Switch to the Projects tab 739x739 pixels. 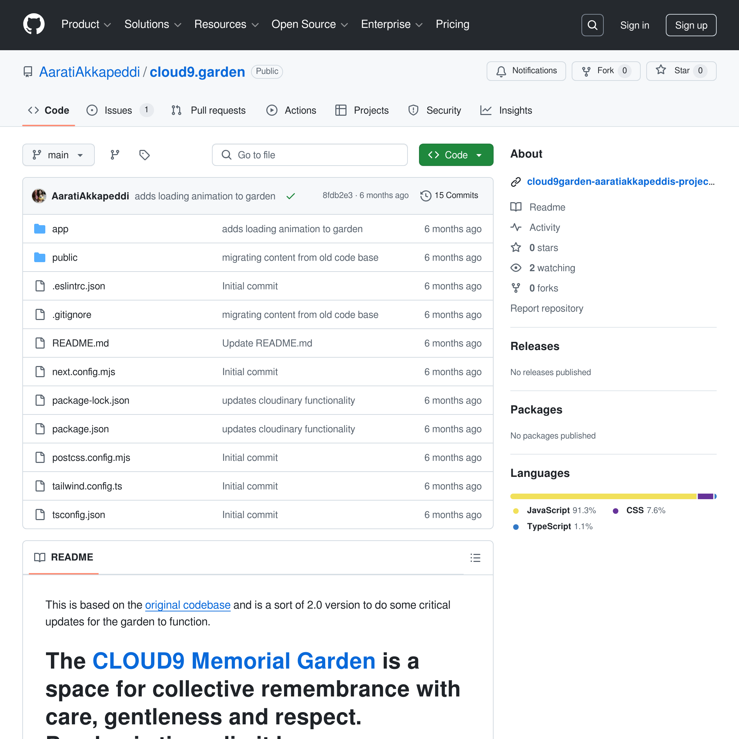point(362,111)
